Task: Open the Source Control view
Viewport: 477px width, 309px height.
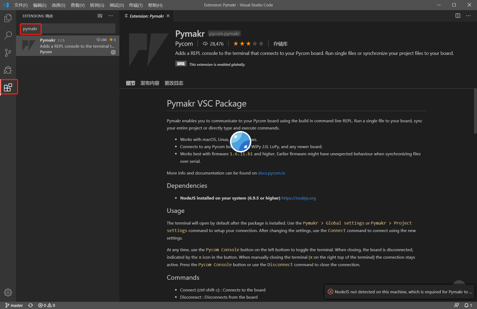Action: pyautogui.click(x=8, y=52)
